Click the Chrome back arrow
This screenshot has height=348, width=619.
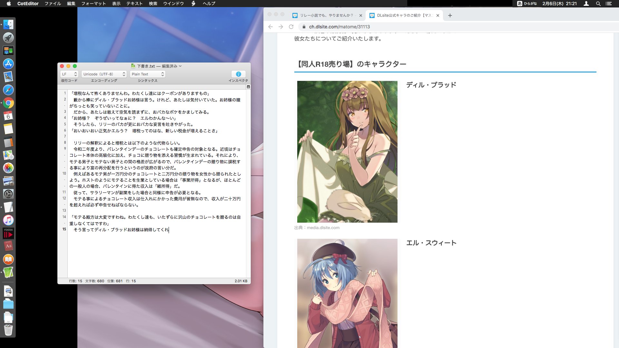click(x=270, y=27)
